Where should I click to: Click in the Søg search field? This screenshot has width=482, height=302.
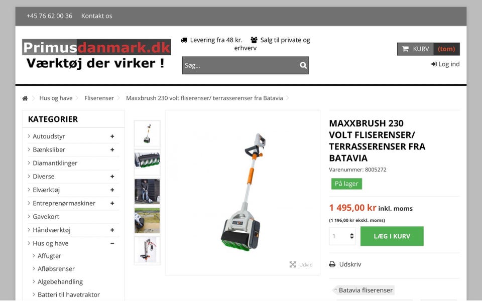click(240, 65)
